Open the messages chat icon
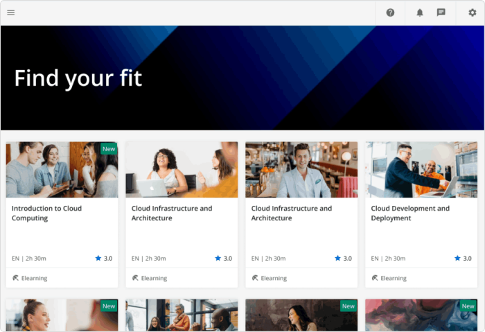 [441, 12]
